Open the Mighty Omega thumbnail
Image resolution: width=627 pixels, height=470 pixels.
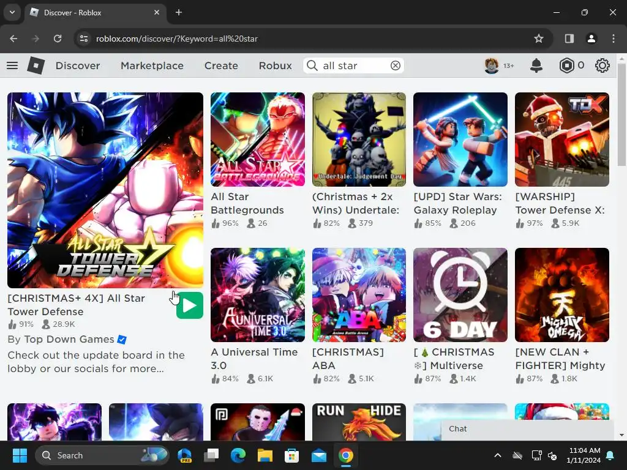(x=562, y=295)
